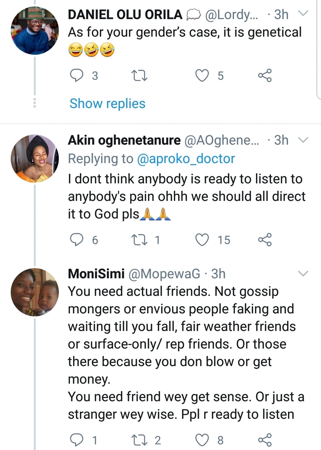Like Daniel Olu Orila's tweet
321x450 pixels.
(x=203, y=76)
